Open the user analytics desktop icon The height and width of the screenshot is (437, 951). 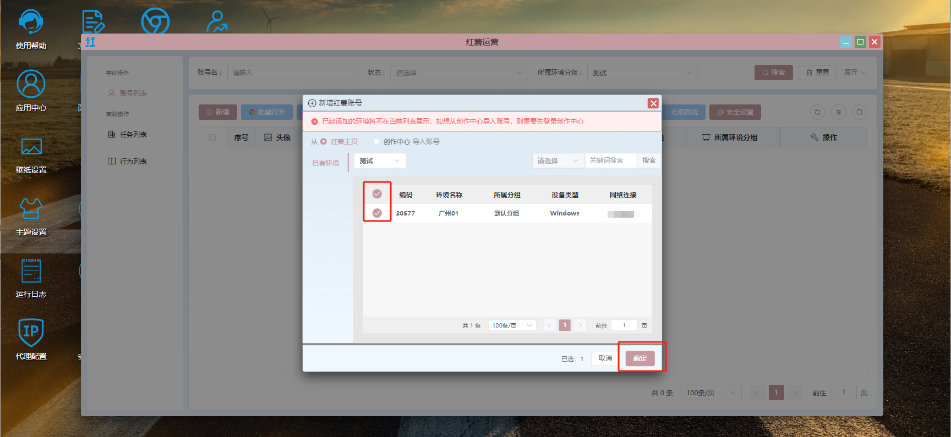(217, 22)
